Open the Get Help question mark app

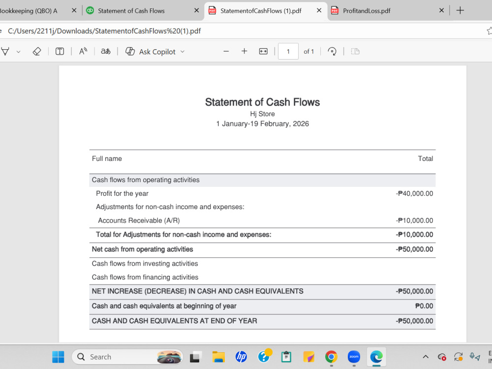click(264, 356)
